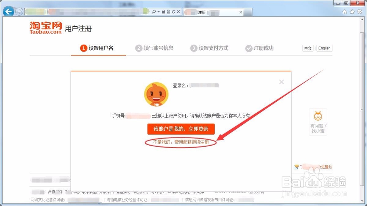Click 增值电信业务经营许可证 footer text
The image size is (367, 206).
point(127,200)
